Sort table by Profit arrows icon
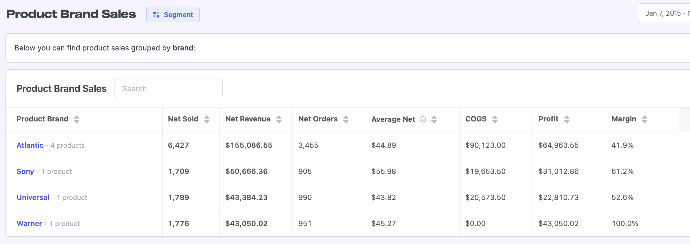690x244 pixels. pos(567,119)
